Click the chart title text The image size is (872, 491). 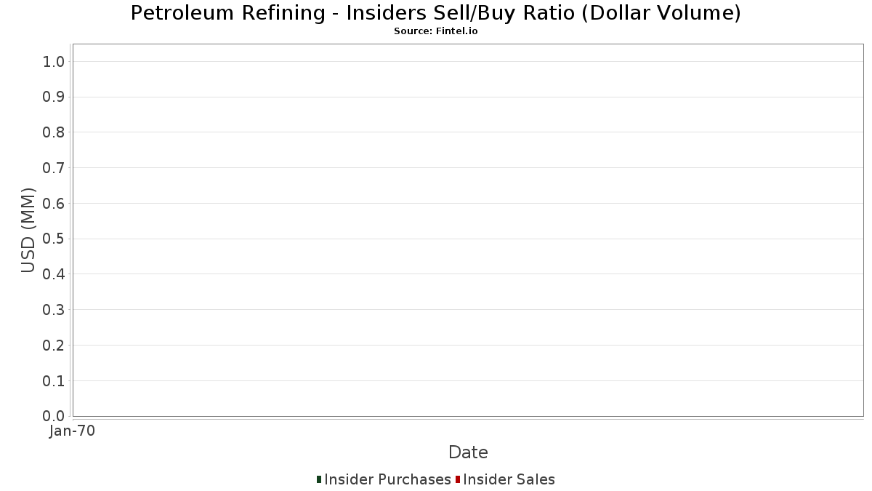pyautogui.click(x=436, y=12)
